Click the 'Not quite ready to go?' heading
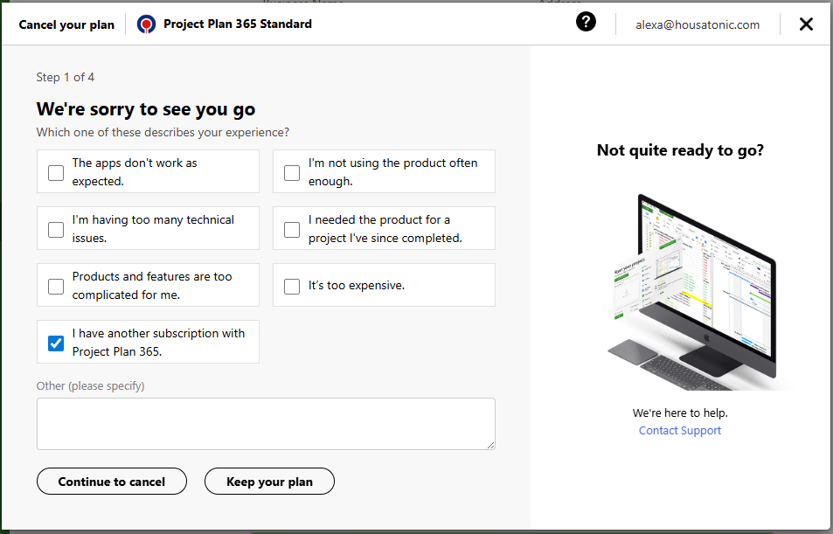Viewport: 833px width, 534px height. point(680,150)
